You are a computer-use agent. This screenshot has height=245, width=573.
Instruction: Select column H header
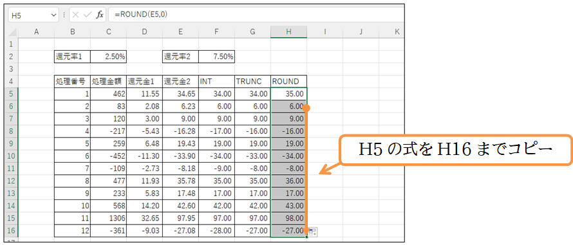coord(288,32)
